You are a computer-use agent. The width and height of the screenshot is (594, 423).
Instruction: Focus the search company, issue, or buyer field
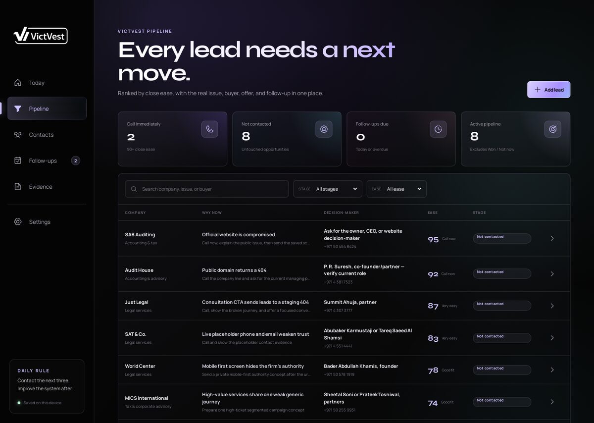point(207,189)
